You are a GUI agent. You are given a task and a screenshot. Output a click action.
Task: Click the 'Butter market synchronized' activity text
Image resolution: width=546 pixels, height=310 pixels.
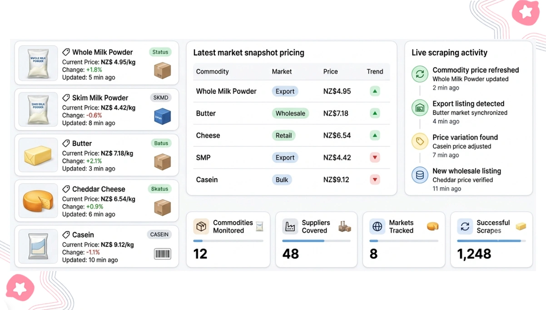click(470, 112)
